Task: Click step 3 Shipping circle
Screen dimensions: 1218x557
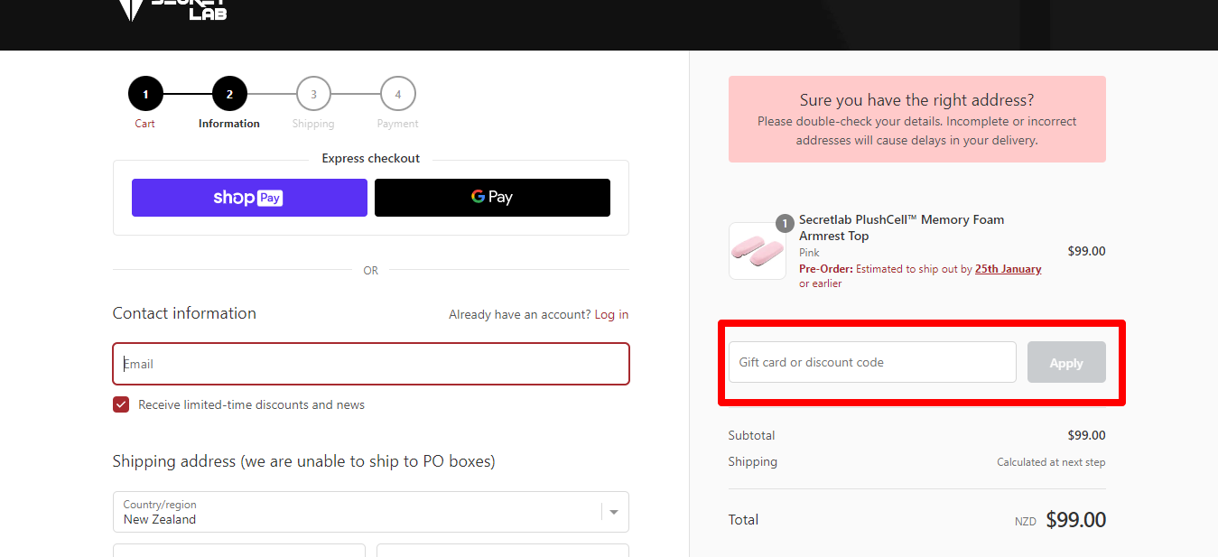Action: click(313, 94)
